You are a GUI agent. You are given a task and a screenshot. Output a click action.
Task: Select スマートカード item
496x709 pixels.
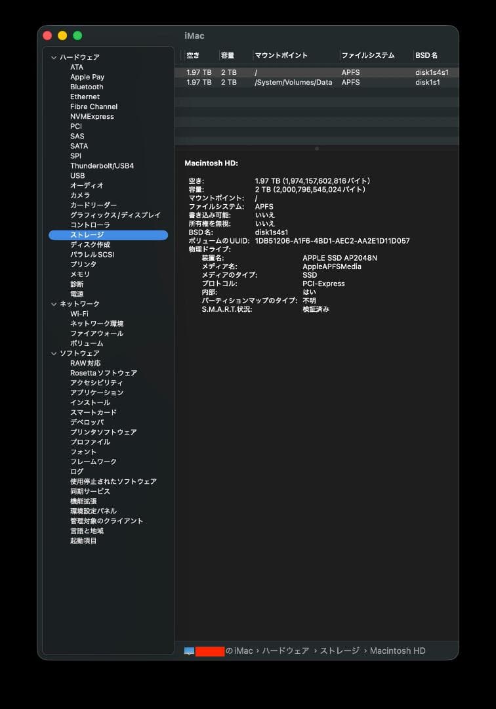94,413
